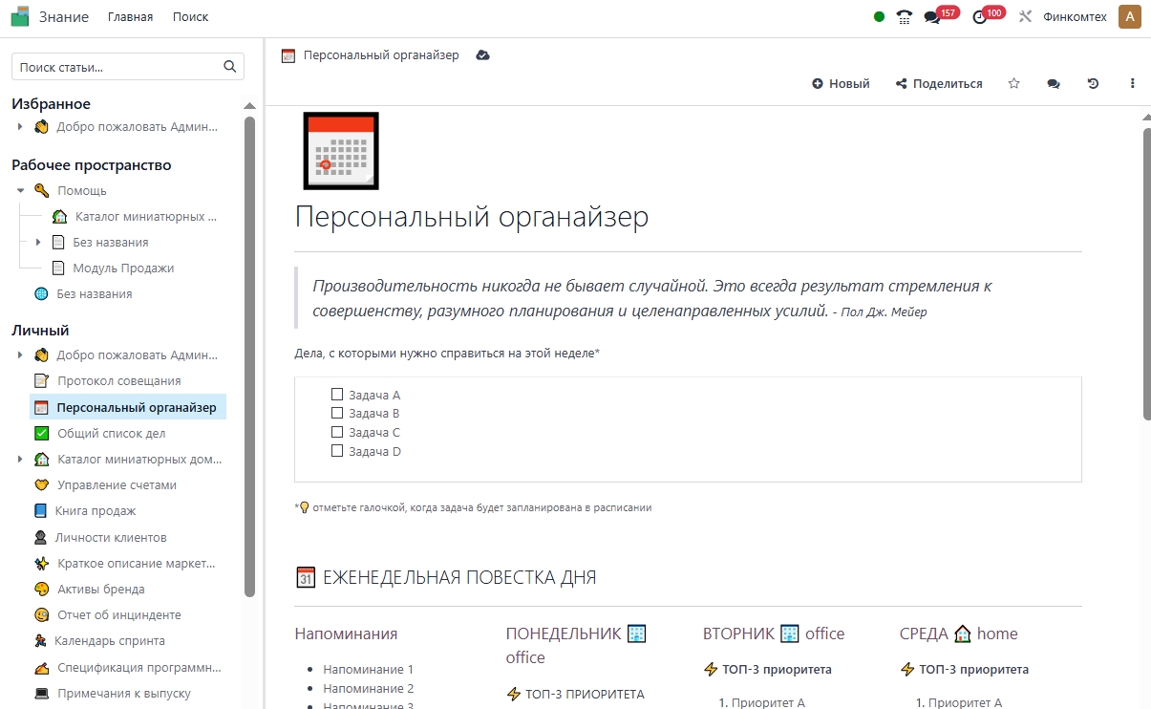The width and height of the screenshot is (1151, 709).
Task: Collapse the Помощь tree node
Action: tap(21, 191)
